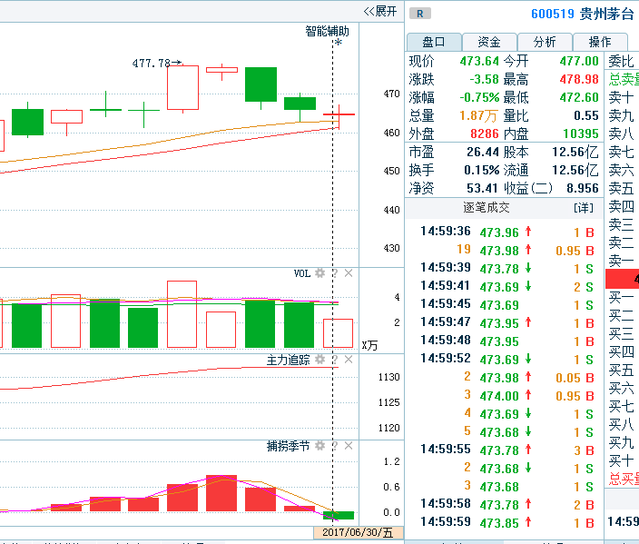Open the 分析 tab
639x544 pixels.
[x=545, y=42]
